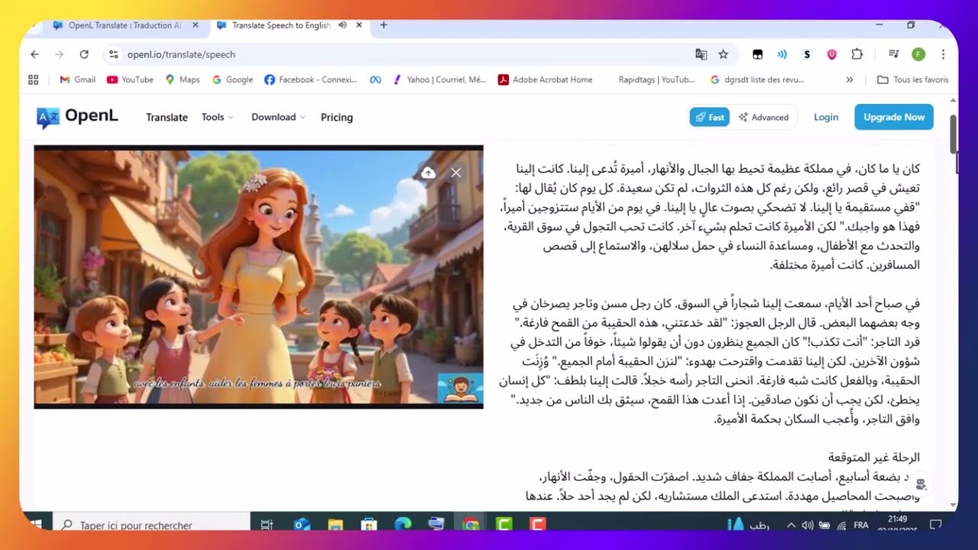978x550 pixels.
Task: Click the page vertical scrollbar thumb
Action: pos(953,134)
